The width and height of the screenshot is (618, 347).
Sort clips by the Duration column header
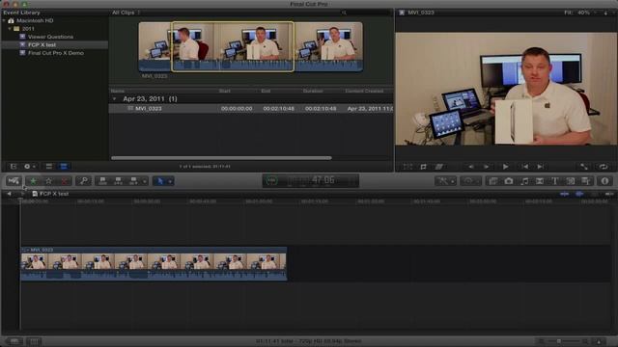[x=313, y=91]
